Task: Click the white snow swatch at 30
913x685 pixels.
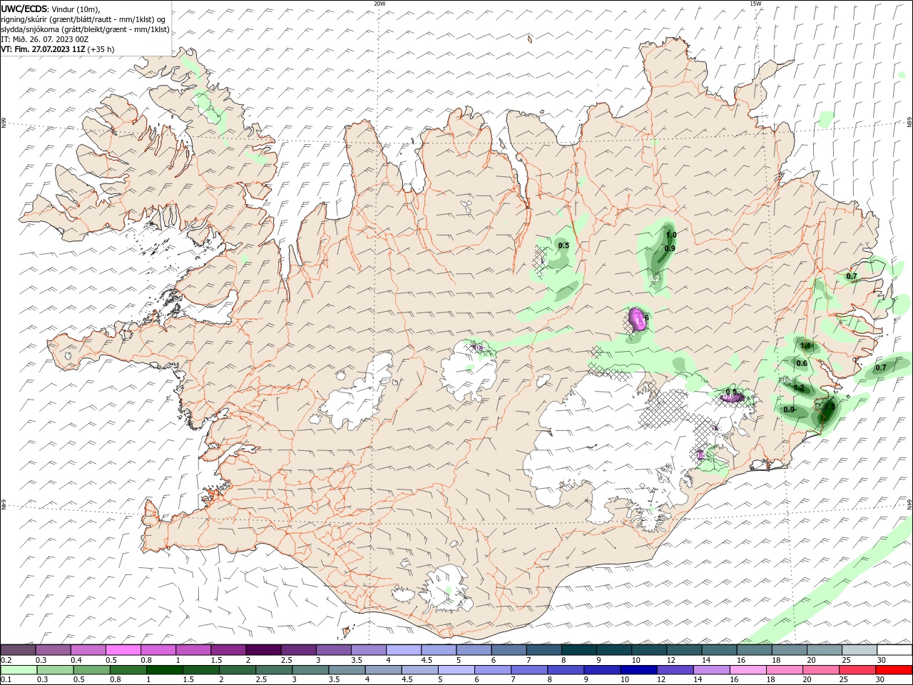Action: 894,650
